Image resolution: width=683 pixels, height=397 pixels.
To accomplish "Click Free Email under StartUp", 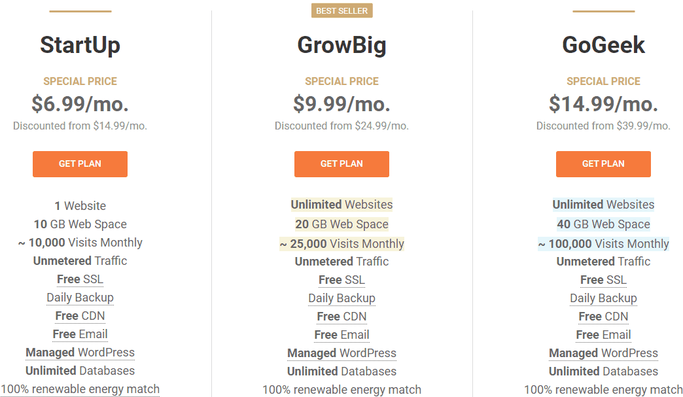I will pos(80,334).
